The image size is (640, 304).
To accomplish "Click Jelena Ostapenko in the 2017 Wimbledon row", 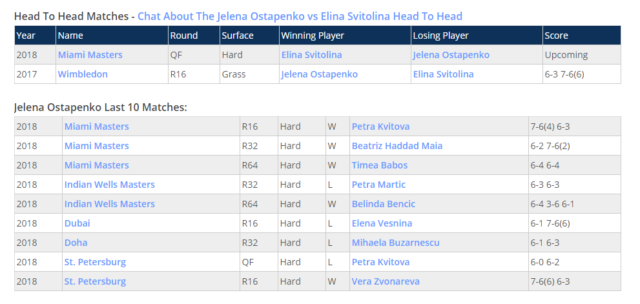I will [x=319, y=74].
